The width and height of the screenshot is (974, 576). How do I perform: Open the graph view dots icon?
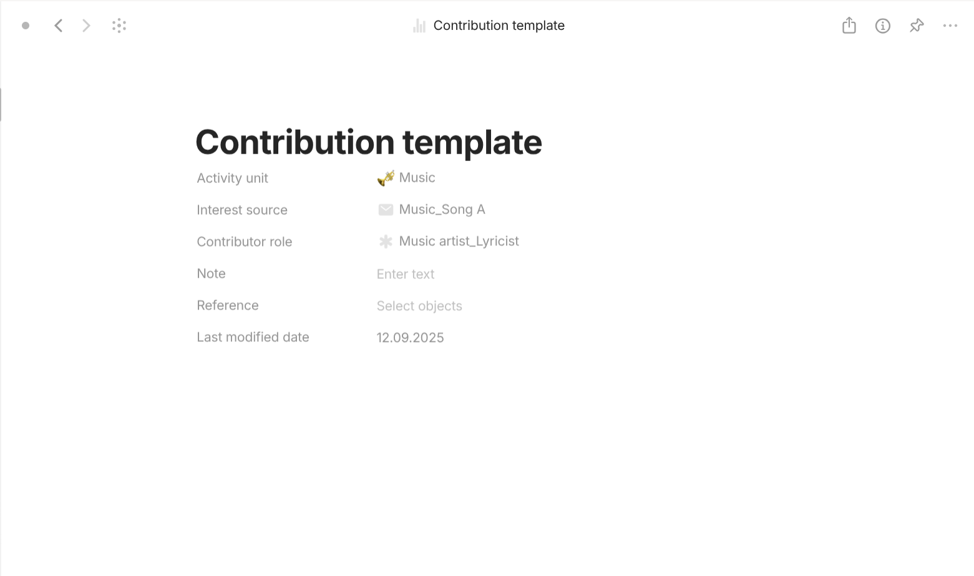119,26
